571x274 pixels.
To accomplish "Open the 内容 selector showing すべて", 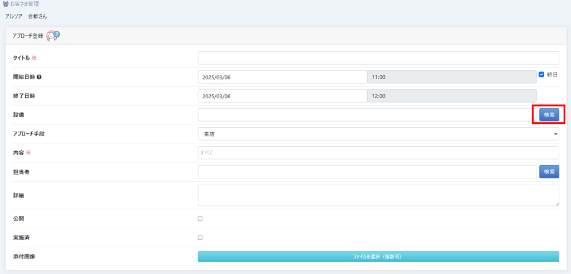I will 378,153.
